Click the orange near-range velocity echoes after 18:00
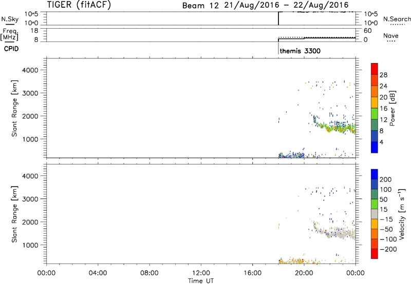Viewport: 411px width, 284px height. pos(292,261)
